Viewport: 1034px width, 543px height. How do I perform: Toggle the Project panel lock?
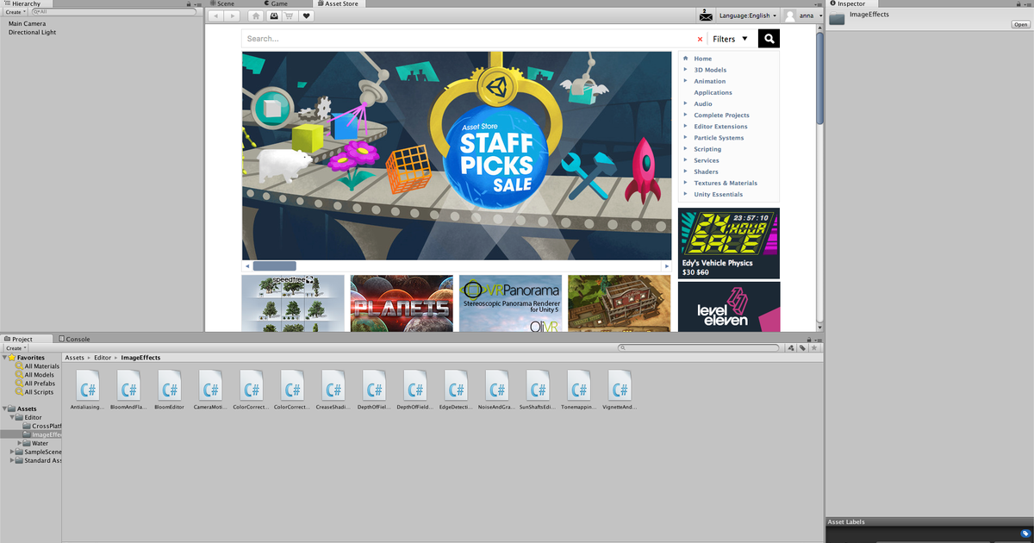pyautogui.click(x=809, y=340)
